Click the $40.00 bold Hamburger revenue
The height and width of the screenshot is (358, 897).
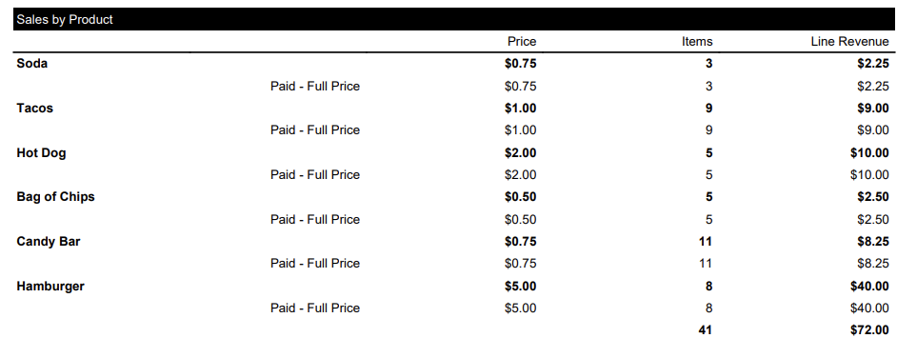[869, 286]
